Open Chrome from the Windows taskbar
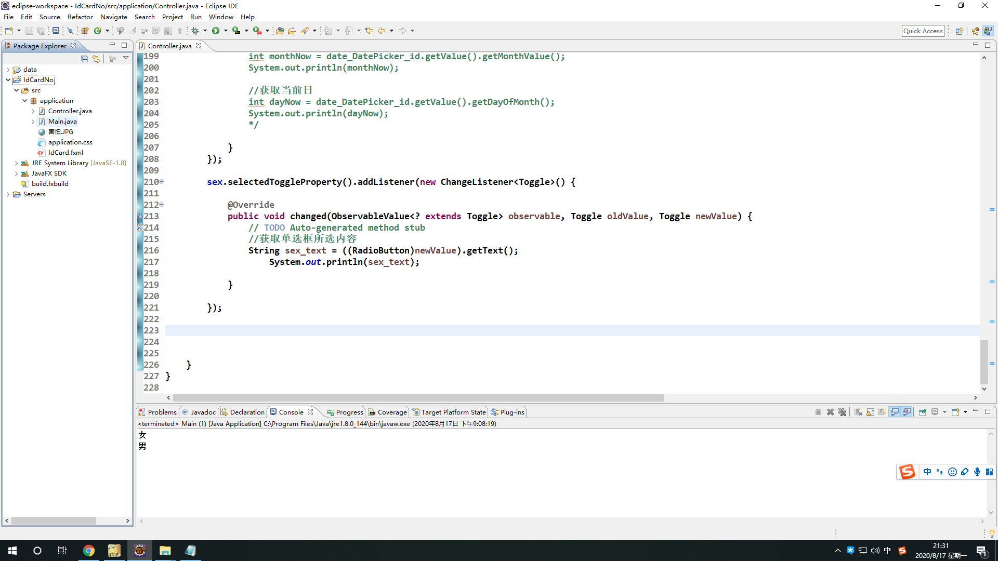Viewport: 998px width, 561px height. click(x=89, y=551)
